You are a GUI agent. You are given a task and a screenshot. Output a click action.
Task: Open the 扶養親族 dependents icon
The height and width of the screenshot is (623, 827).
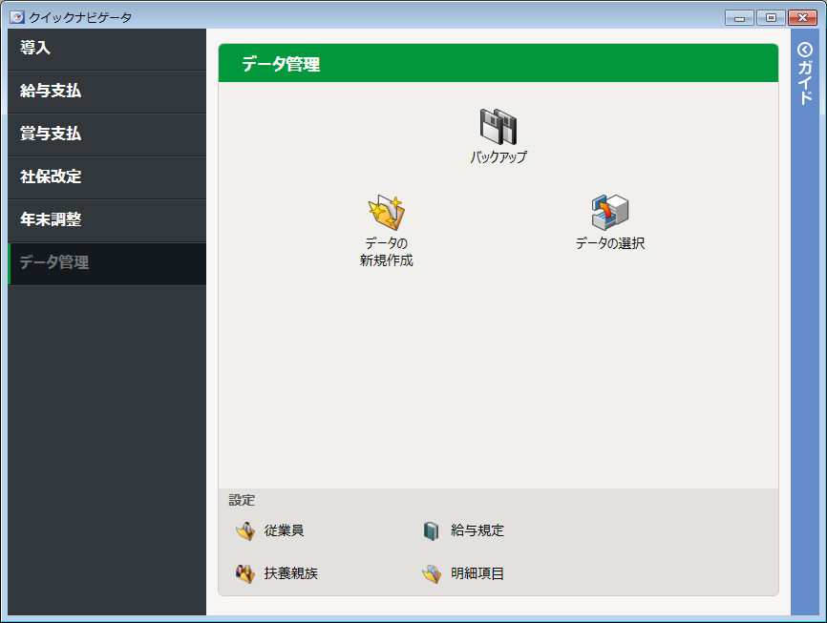[245, 574]
